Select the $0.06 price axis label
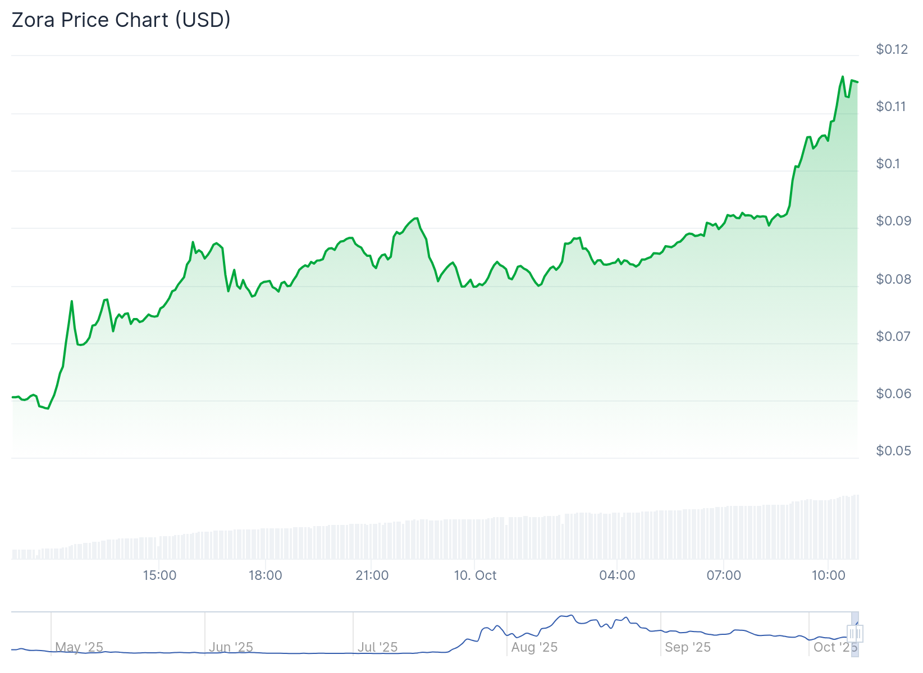The height and width of the screenshot is (673, 923). pos(893,394)
